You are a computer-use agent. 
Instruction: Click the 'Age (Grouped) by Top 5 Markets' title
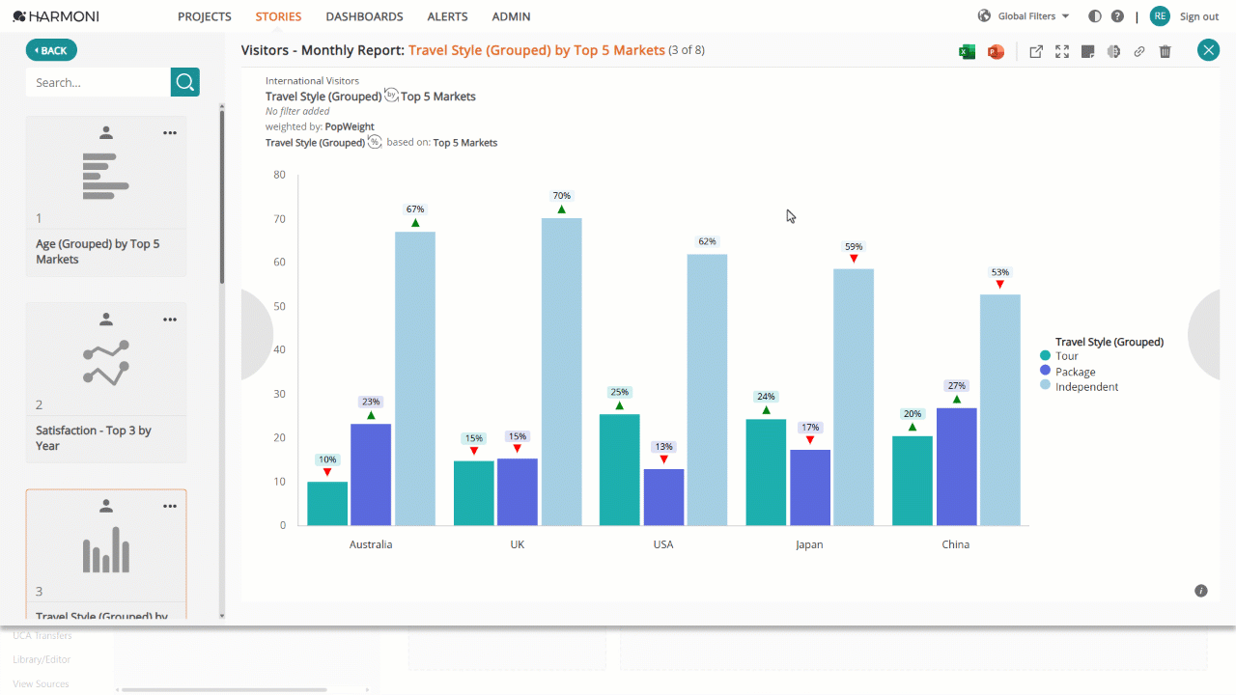click(x=98, y=252)
